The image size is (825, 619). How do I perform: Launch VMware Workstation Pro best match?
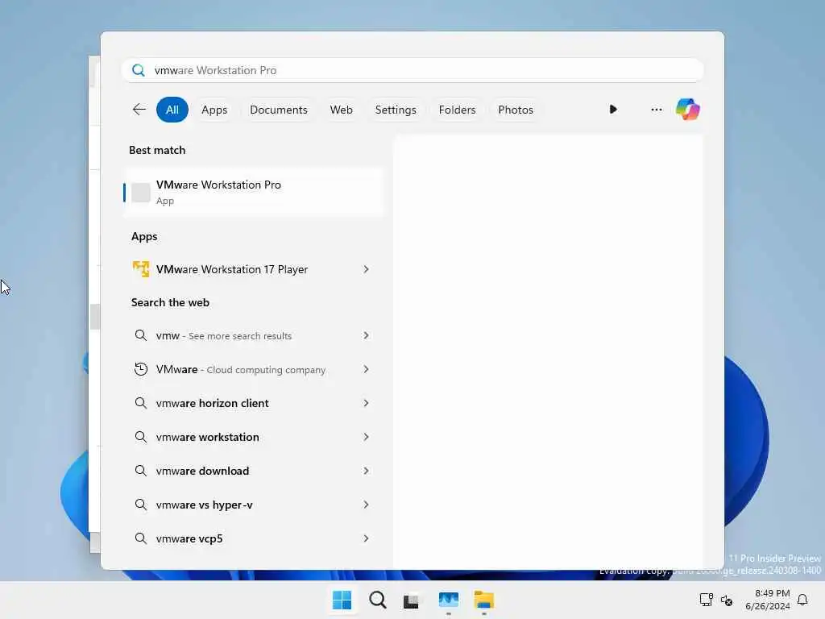point(254,193)
